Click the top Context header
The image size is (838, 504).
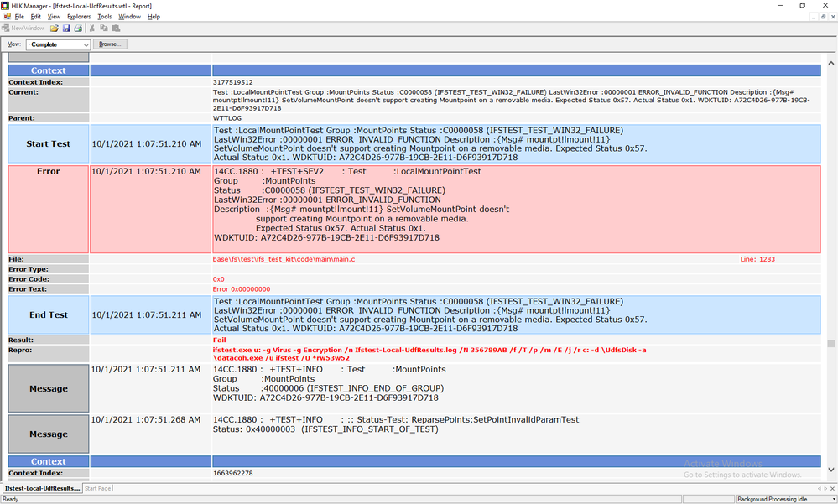(x=48, y=70)
